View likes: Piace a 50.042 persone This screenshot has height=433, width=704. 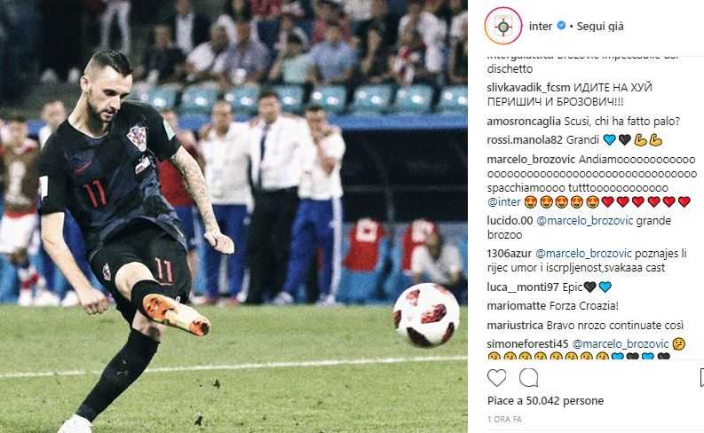(545, 401)
